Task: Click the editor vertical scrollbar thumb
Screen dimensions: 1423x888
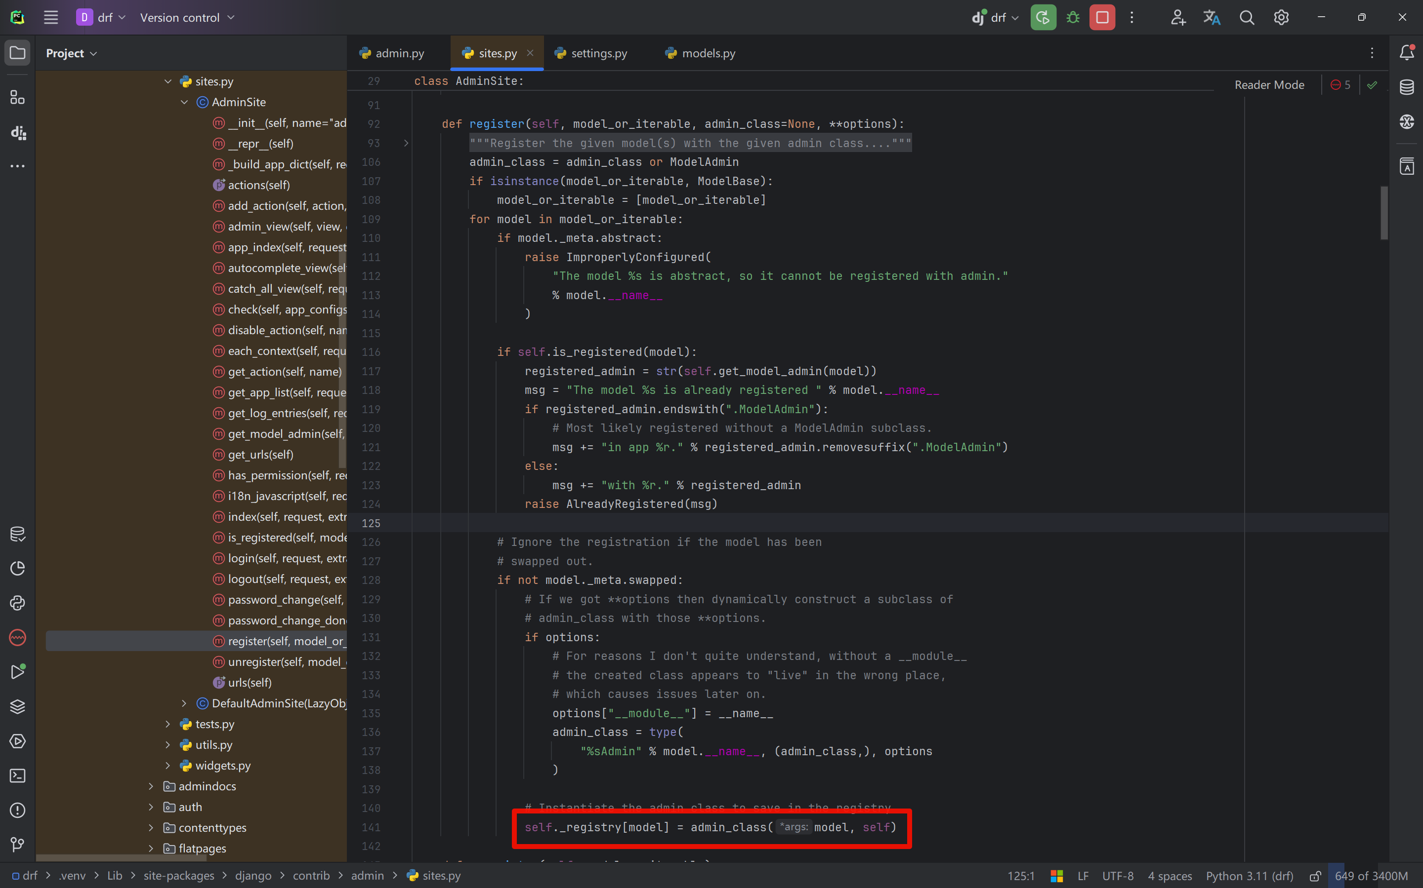Action: [x=1383, y=213]
